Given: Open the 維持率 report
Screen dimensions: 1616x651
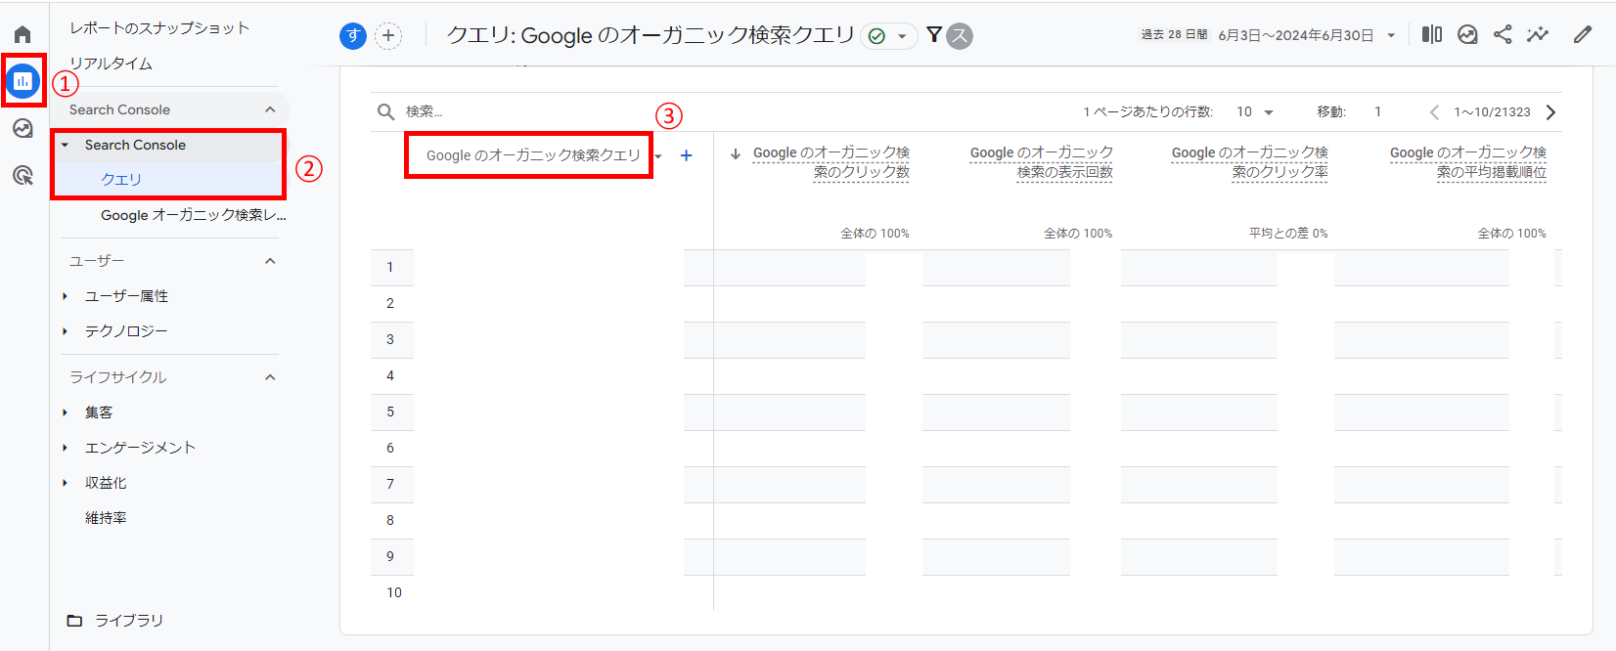Looking at the screenshot, I should (x=106, y=518).
